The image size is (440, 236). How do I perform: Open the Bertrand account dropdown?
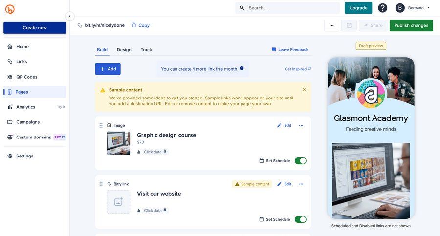tap(413, 8)
